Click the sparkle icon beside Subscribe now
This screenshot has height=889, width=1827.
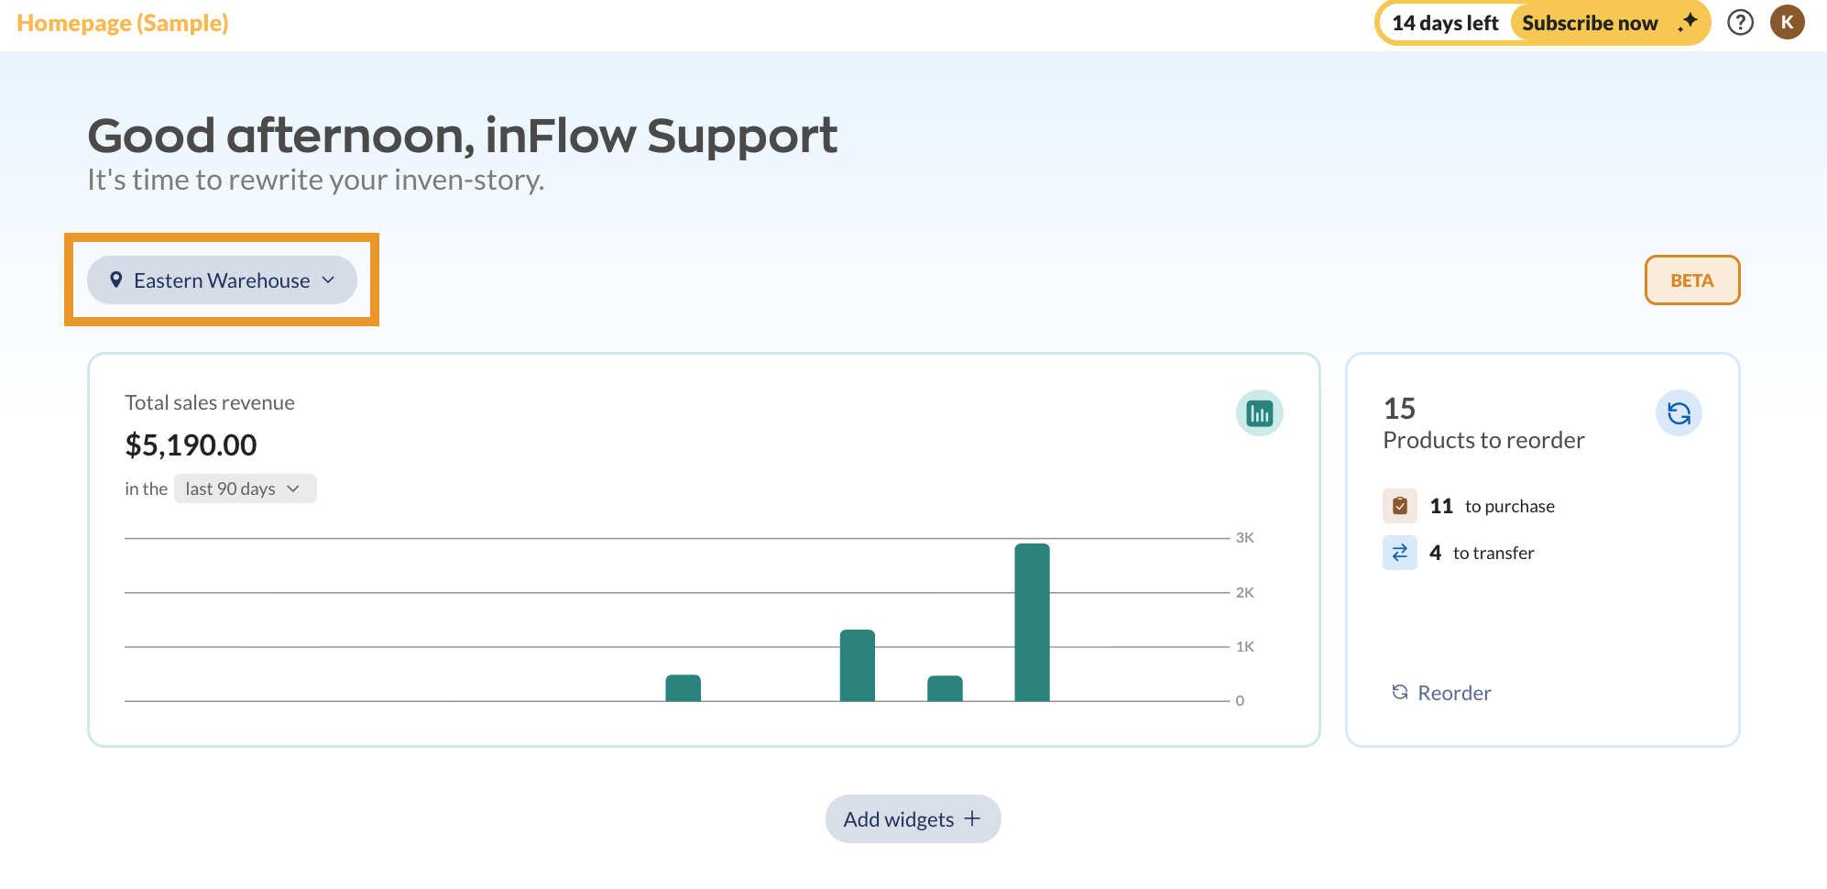pyautogui.click(x=1688, y=22)
